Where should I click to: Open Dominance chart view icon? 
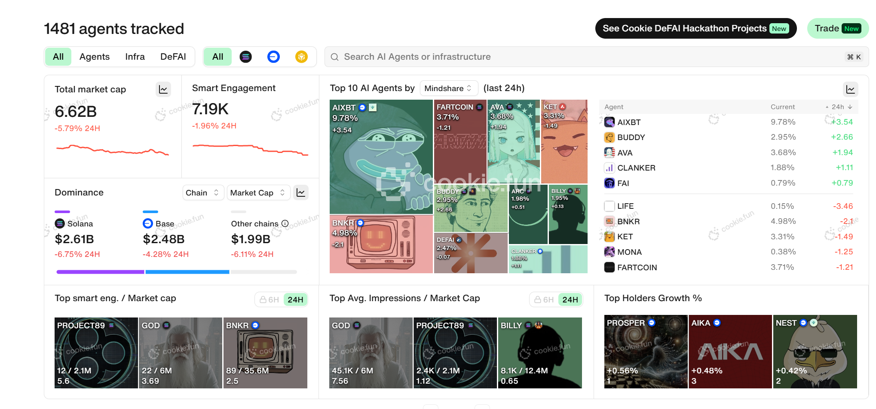coord(301,192)
